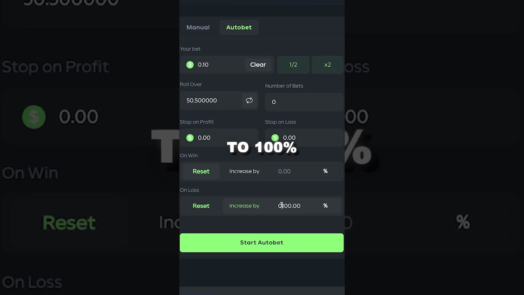This screenshot has height=295, width=524.
Task: Toggle Increase by option under On Win
Action: coord(244,171)
